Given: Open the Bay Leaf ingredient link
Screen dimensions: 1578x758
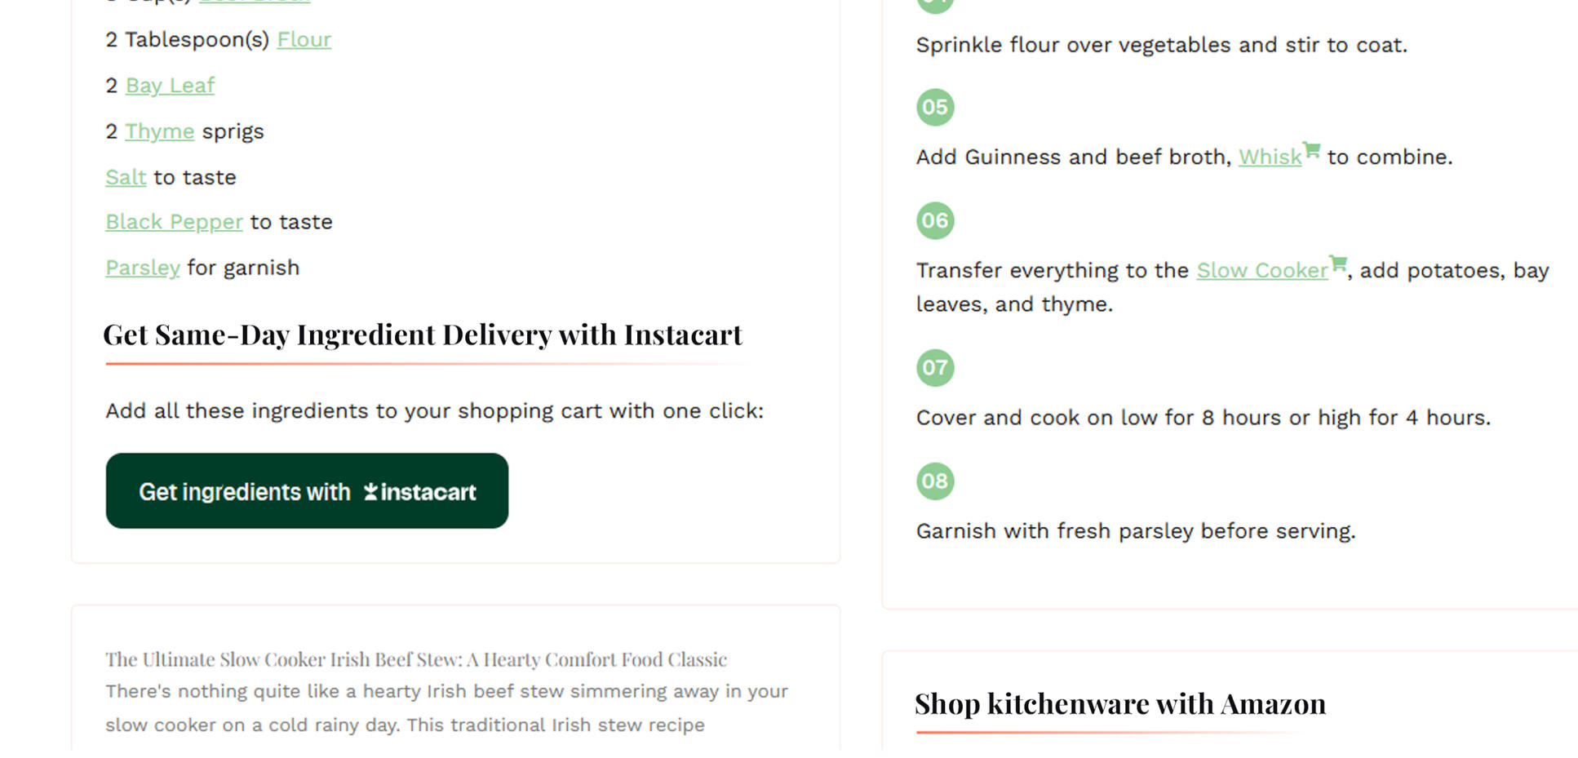Looking at the screenshot, I should [170, 85].
